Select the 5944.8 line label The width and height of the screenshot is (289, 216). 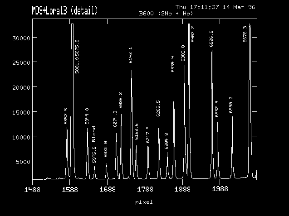[87, 116]
